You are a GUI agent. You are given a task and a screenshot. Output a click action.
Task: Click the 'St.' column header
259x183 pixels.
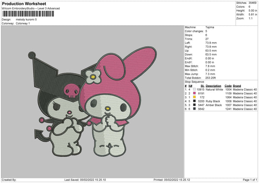pos(202,86)
